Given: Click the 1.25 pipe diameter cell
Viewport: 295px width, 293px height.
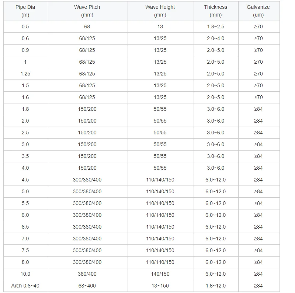Looking at the screenshot, I should pyautogui.click(x=25, y=74).
